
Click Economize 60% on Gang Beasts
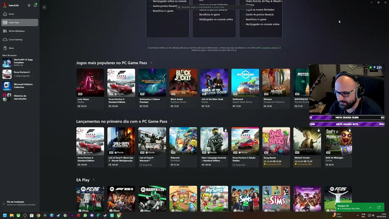coord(273,164)
